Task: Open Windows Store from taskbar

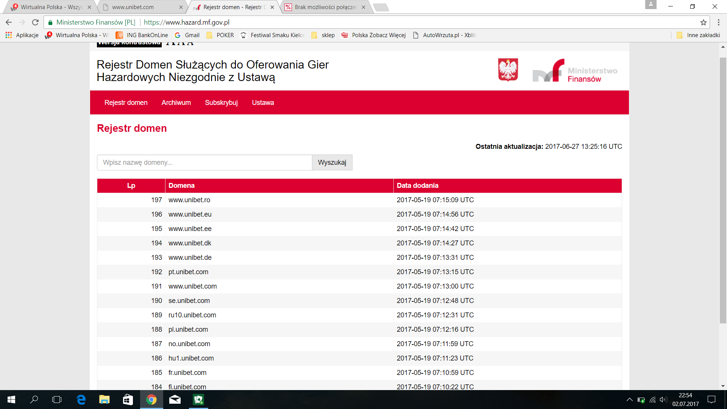Action: tap(128, 400)
